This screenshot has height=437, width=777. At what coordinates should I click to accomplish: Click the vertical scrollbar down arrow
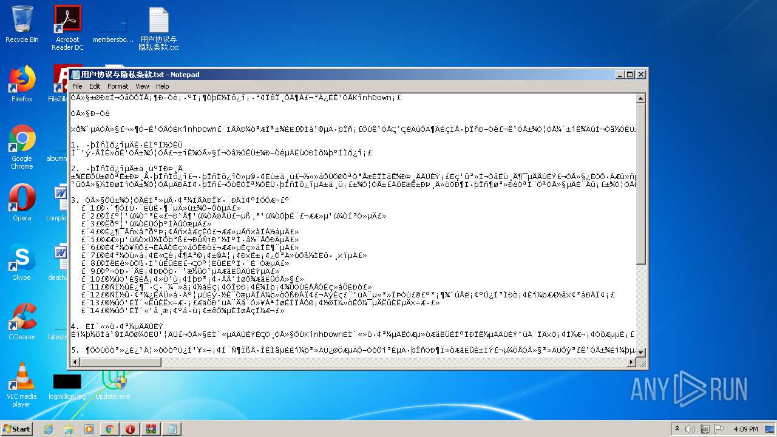pos(640,352)
